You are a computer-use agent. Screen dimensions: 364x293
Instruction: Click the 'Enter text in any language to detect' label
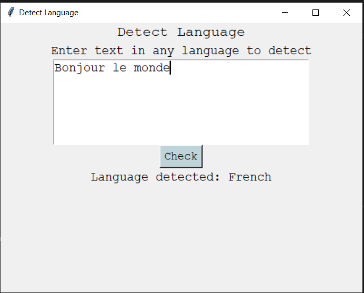(x=181, y=51)
